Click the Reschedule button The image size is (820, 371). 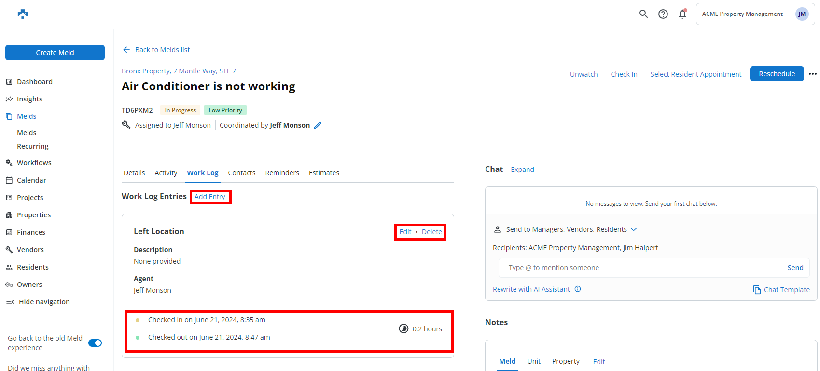(777, 74)
